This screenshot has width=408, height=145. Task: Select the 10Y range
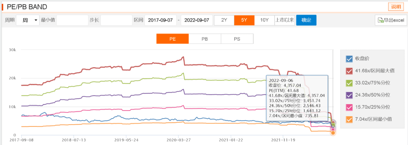264,20
